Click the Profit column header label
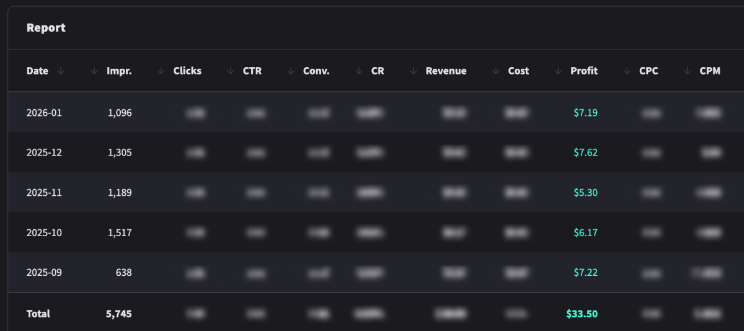The height and width of the screenshot is (331, 744). (x=583, y=71)
